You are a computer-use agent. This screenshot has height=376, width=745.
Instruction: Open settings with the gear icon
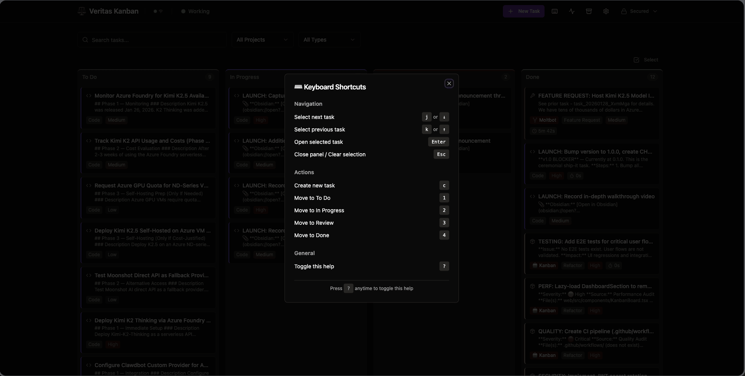pos(606,11)
